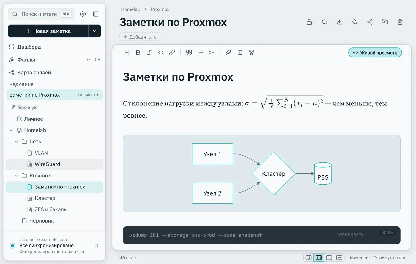Insert a bulleted list
The width and height of the screenshot is (416, 264).
201,52
